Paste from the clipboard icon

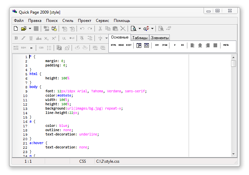coord(115,29)
